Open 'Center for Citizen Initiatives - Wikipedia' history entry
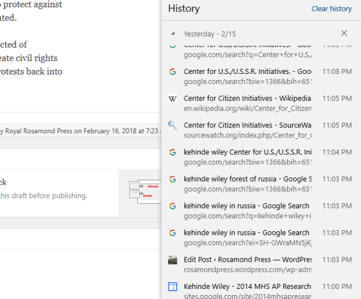The image size is (361, 299). tap(247, 98)
